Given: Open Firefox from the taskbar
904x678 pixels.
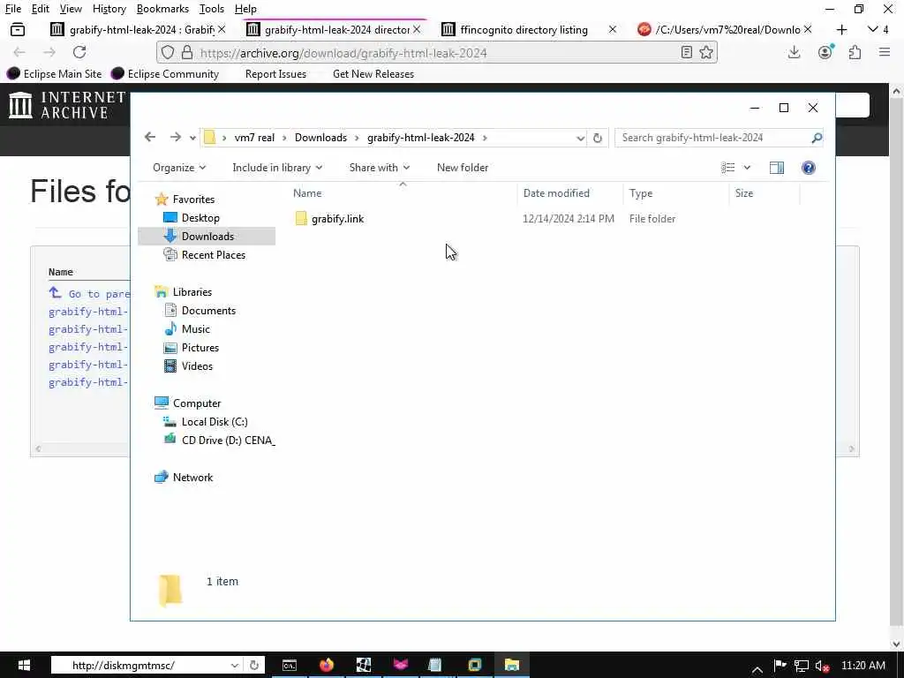Looking at the screenshot, I should click(x=327, y=665).
